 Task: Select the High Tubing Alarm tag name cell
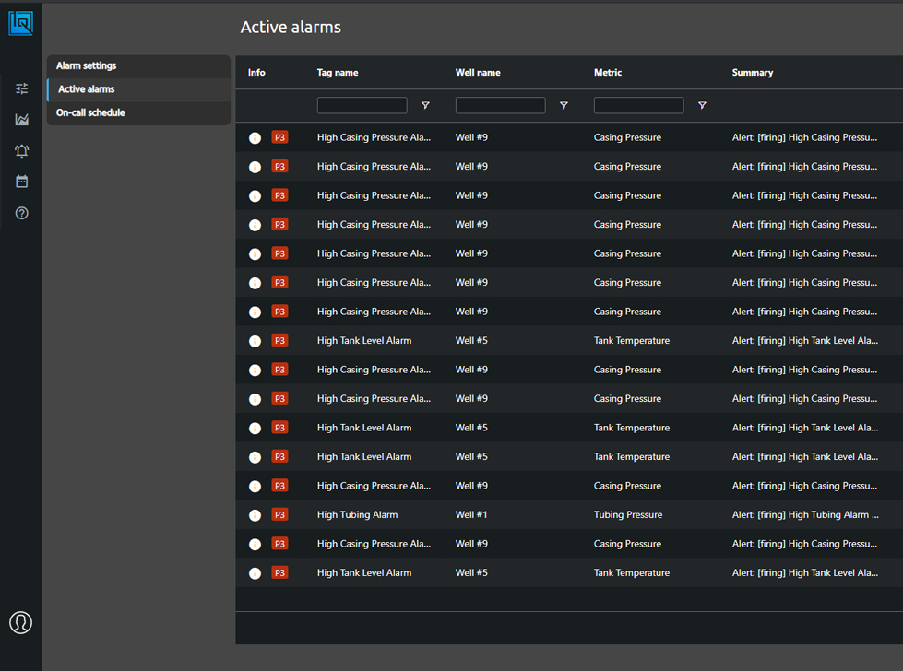tap(357, 515)
